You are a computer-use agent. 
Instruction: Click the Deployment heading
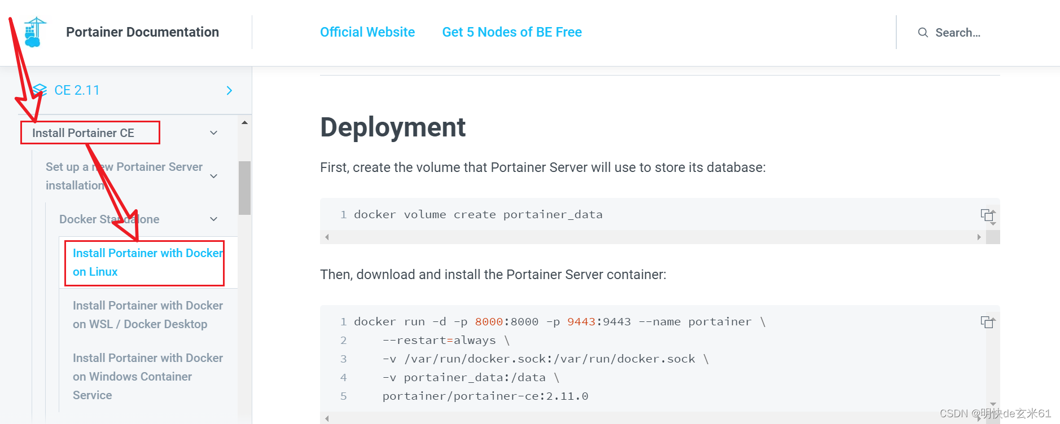pyautogui.click(x=393, y=127)
